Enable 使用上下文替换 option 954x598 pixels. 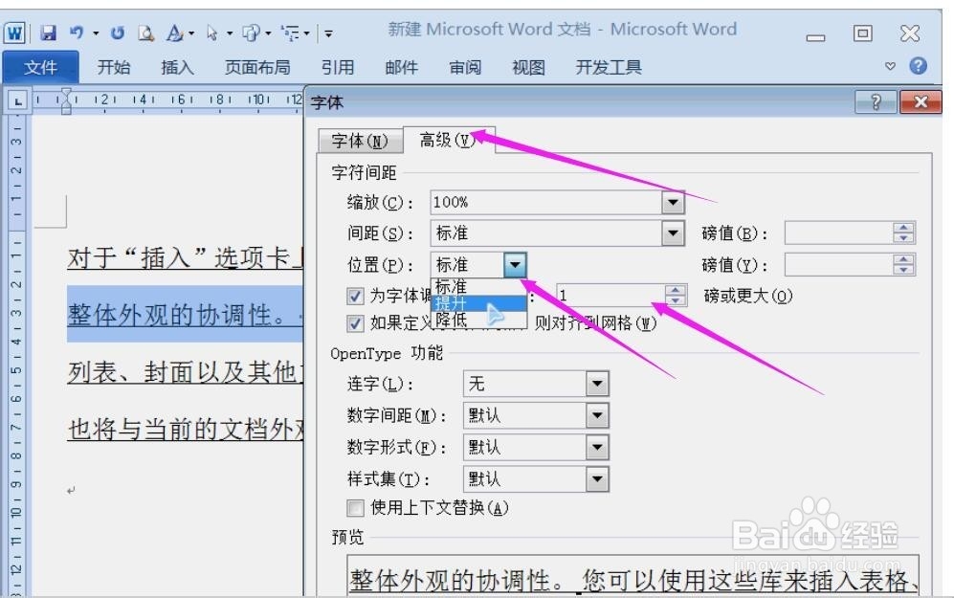coord(355,509)
